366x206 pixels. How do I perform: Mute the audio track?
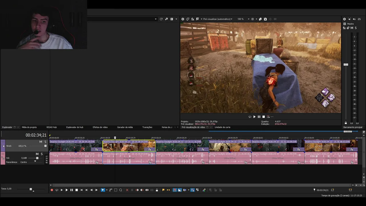[x=37, y=154]
